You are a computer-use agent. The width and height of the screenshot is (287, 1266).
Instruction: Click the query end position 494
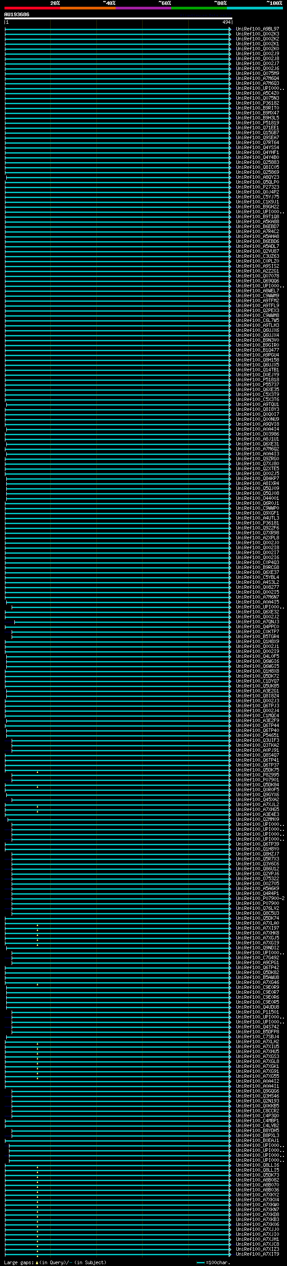226,22
